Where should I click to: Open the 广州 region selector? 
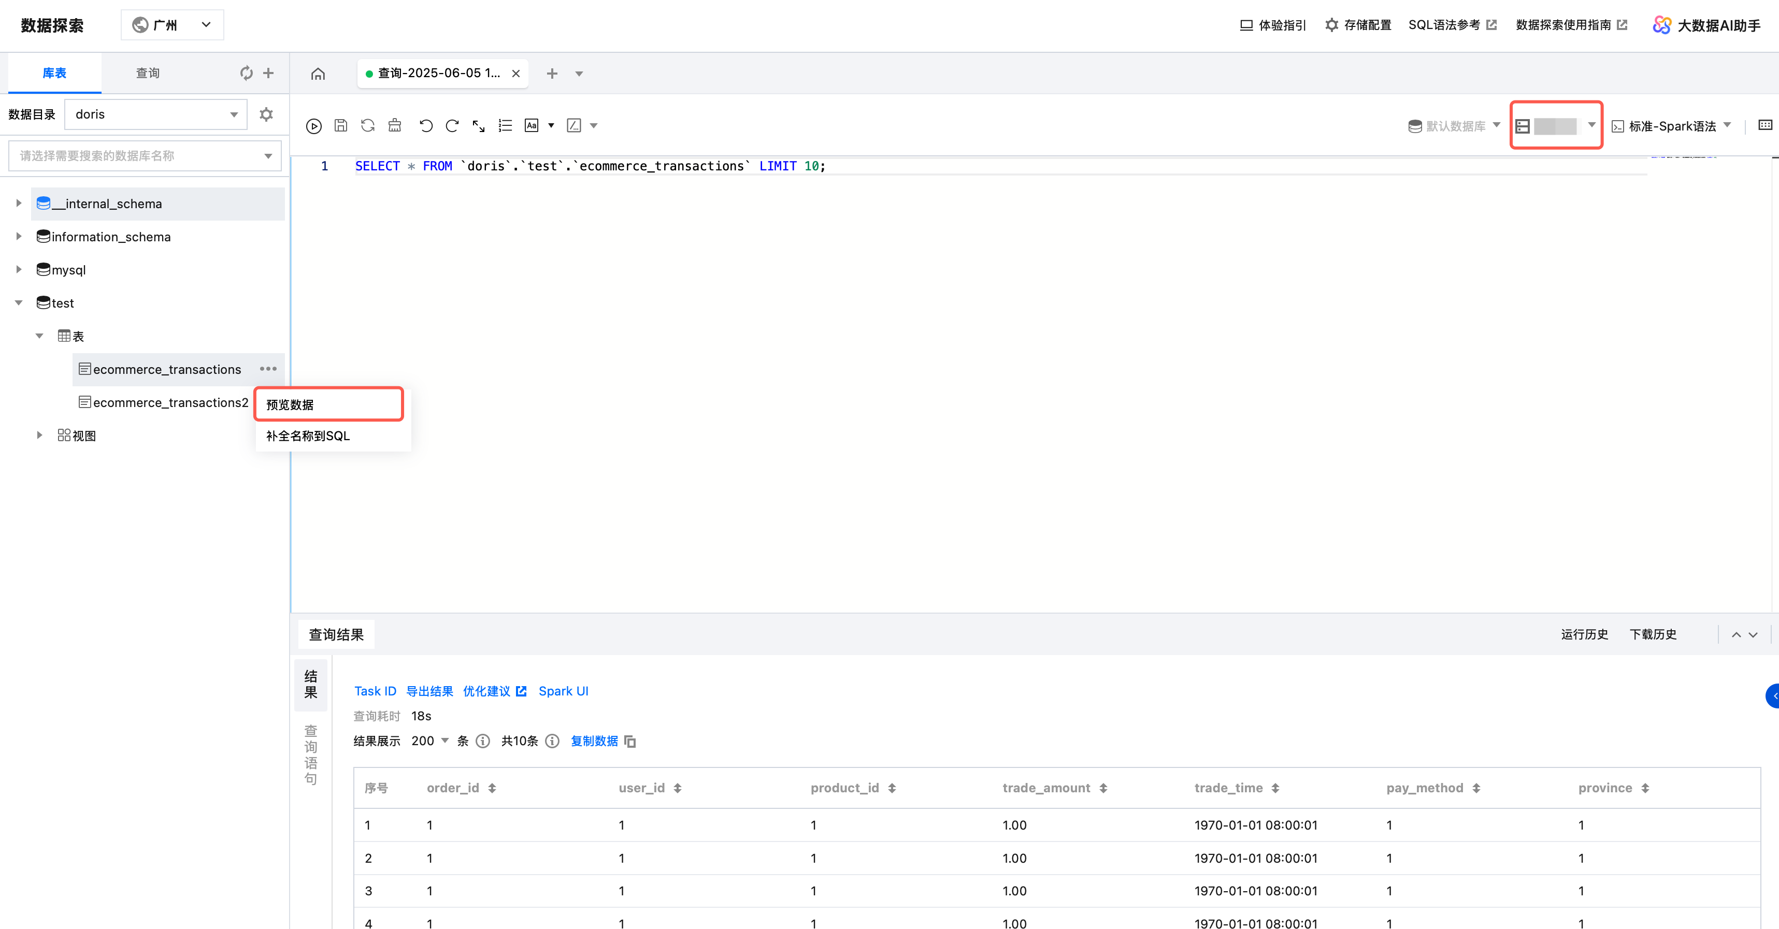click(172, 25)
